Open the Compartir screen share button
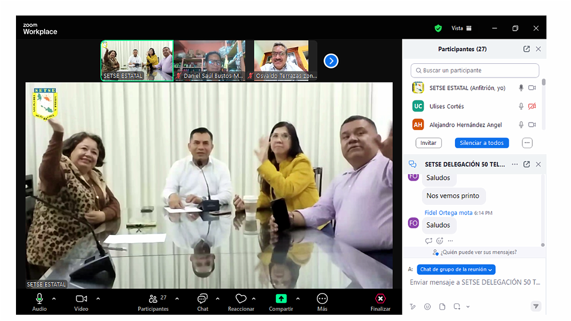571x321 pixels. [281, 299]
